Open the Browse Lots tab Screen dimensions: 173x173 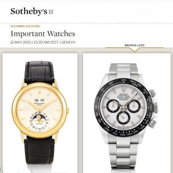tap(135, 45)
